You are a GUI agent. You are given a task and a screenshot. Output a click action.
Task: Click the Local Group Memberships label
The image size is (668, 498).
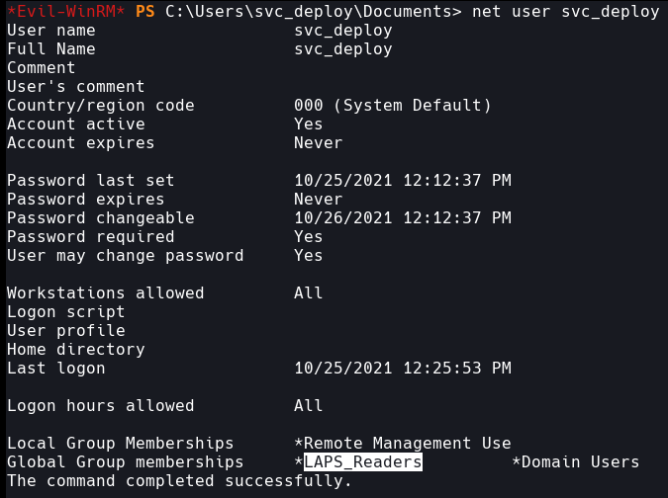121,444
